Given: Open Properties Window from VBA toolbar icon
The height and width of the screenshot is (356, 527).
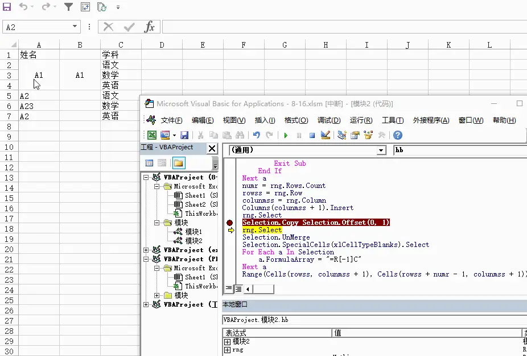Looking at the screenshot, I should (x=355, y=135).
